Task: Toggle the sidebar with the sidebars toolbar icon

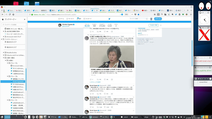Action: pyautogui.click(x=158, y=15)
